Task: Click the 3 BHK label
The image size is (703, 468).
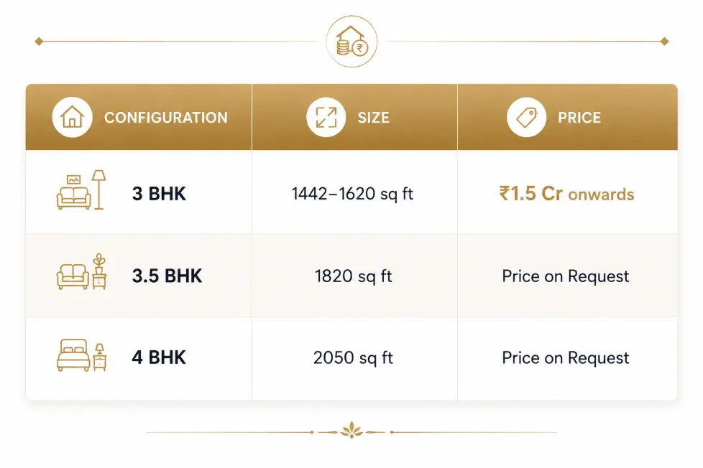Action: (x=159, y=194)
